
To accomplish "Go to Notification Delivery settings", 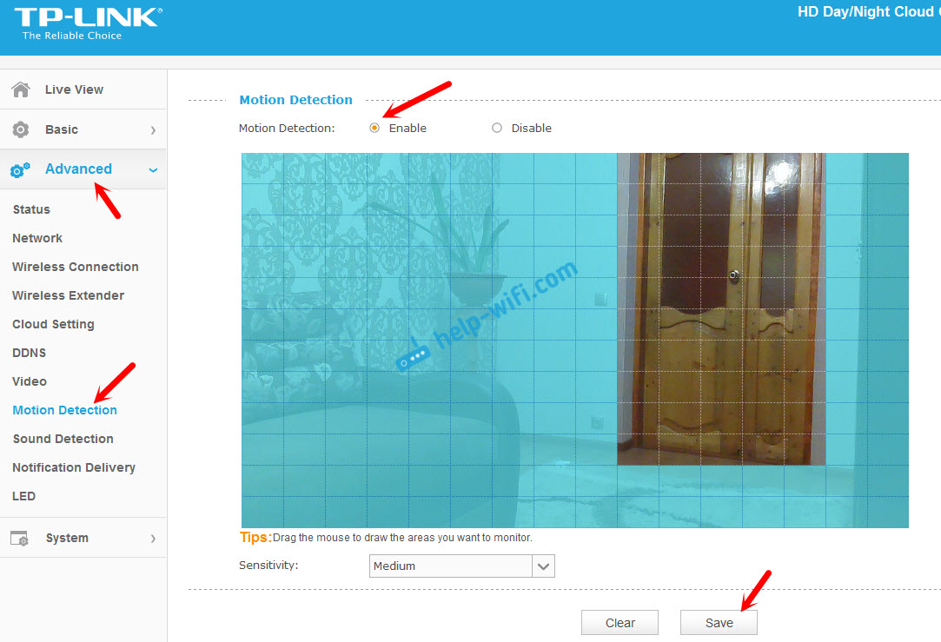I will pyautogui.click(x=74, y=467).
